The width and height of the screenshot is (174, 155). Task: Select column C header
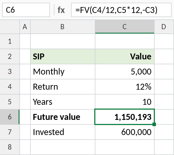point(125,27)
